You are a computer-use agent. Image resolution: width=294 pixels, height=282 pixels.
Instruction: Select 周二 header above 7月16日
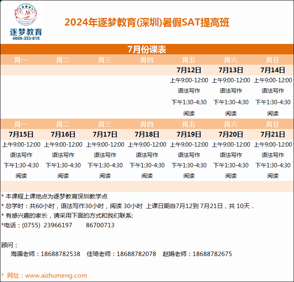(x=63, y=124)
